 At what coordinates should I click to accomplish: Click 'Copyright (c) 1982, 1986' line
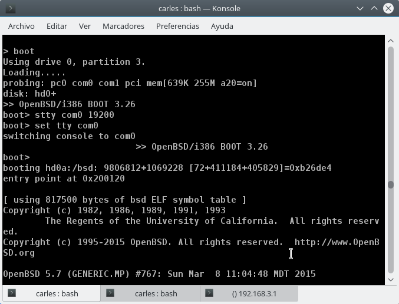[114, 210]
